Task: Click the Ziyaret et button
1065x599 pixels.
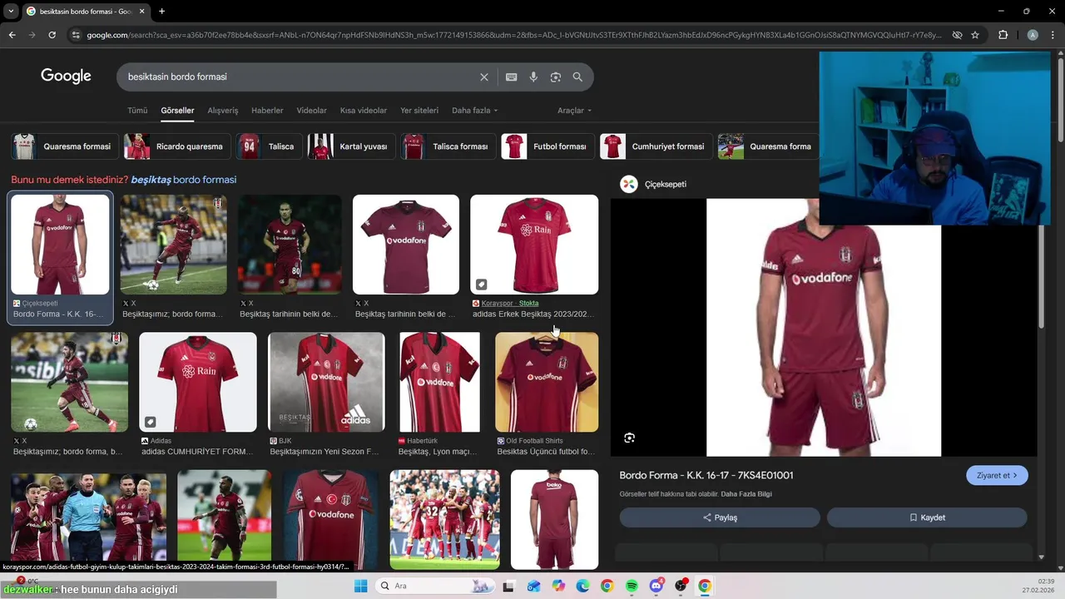Action: click(997, 476)
